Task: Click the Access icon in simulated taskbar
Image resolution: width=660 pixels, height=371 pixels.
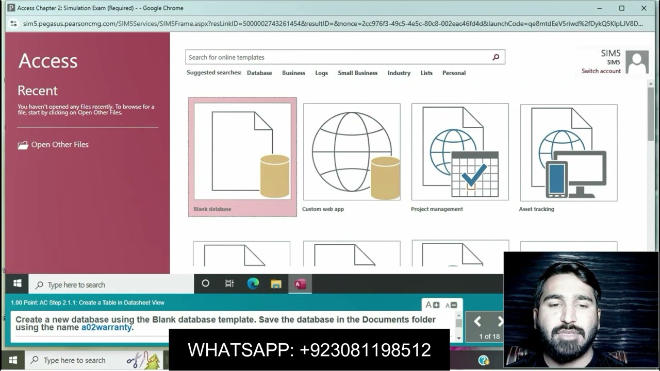Action: (x=300, y=284)
